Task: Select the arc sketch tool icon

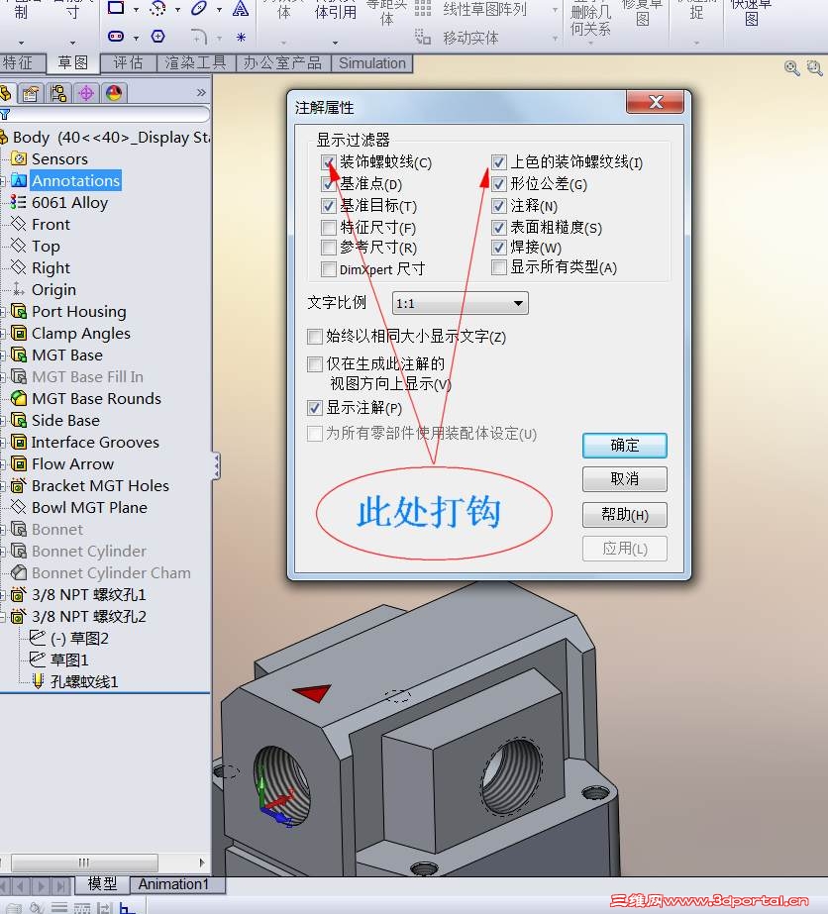Action: click(x=157, y=8)
